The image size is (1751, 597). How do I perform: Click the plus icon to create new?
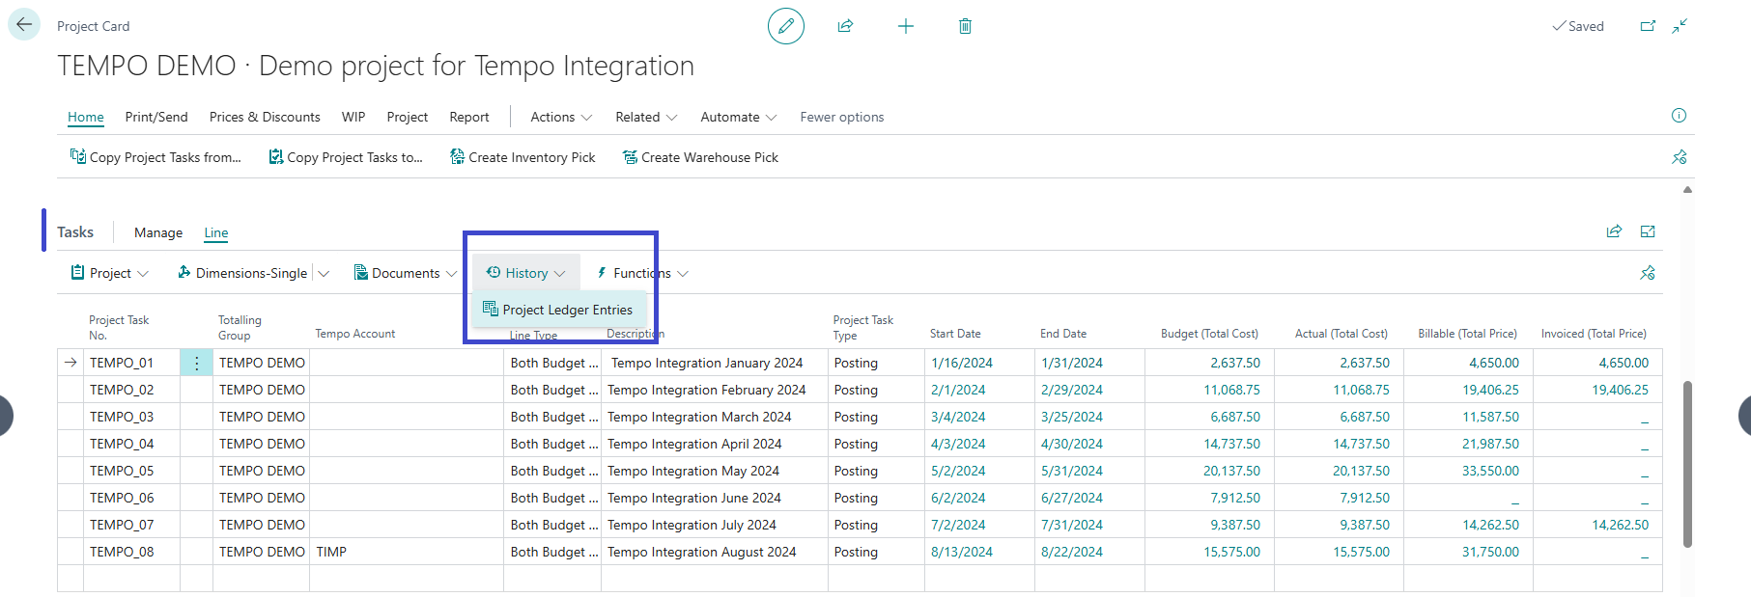(905, 26)
